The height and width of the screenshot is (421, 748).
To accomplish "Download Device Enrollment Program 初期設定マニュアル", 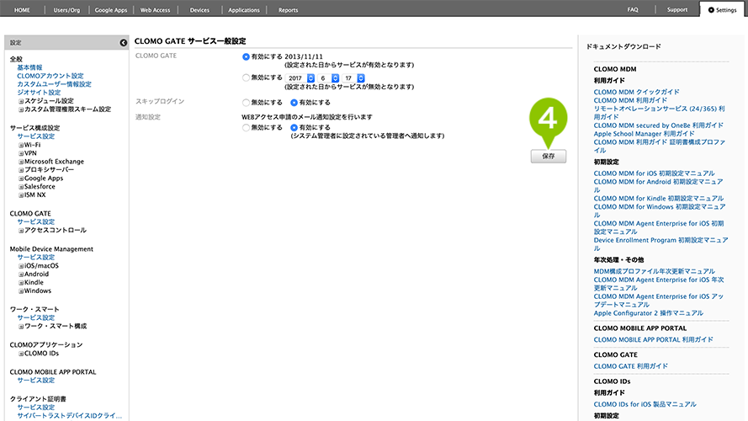I will (x=660, y=244).
